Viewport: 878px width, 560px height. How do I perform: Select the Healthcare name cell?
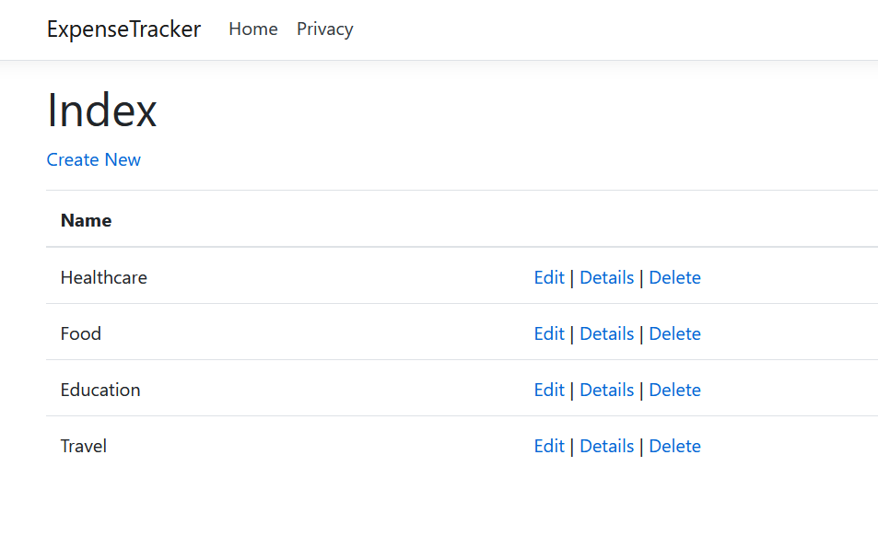pos(104,278)
